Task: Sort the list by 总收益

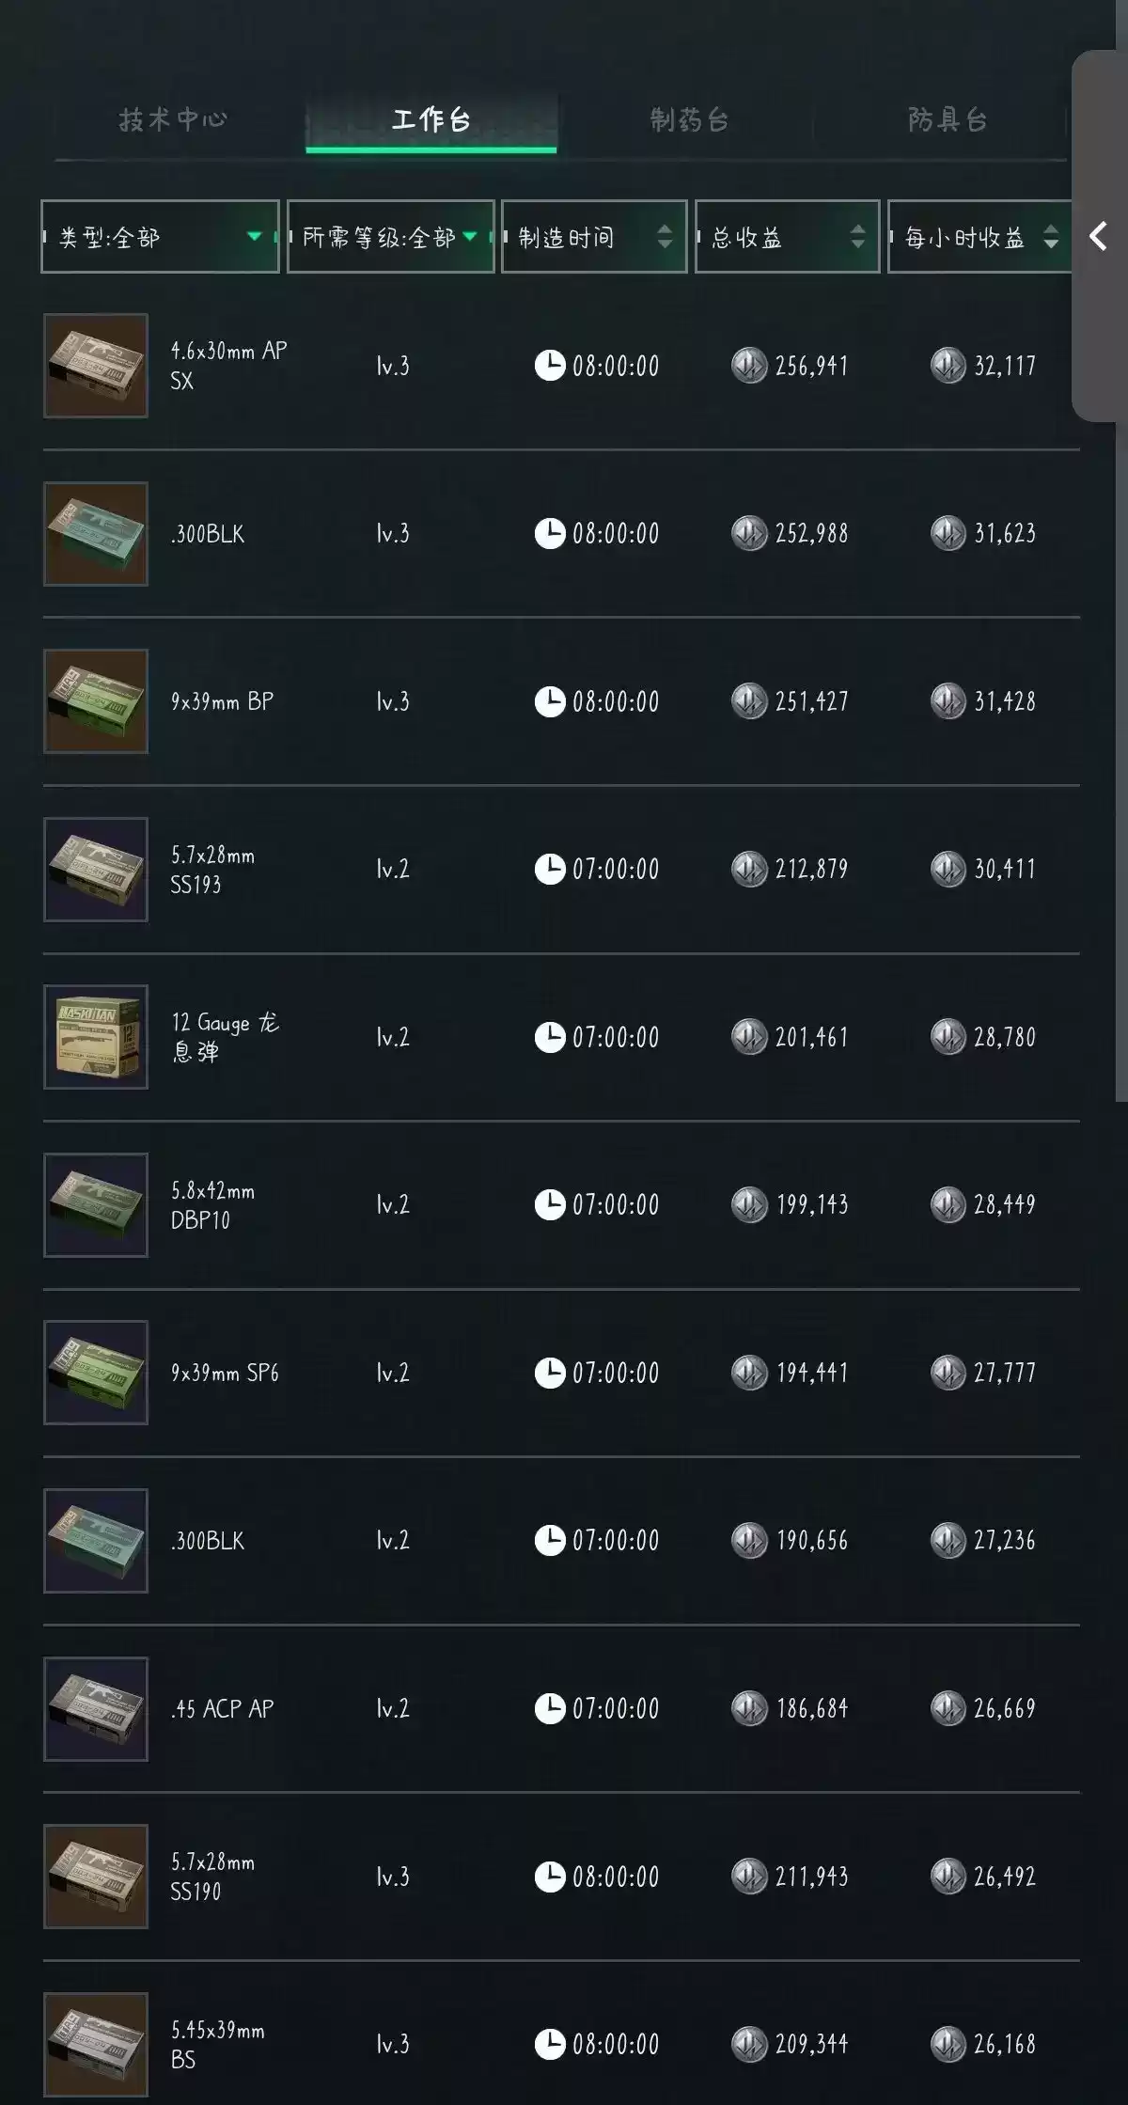Action: tap(787, 237)
